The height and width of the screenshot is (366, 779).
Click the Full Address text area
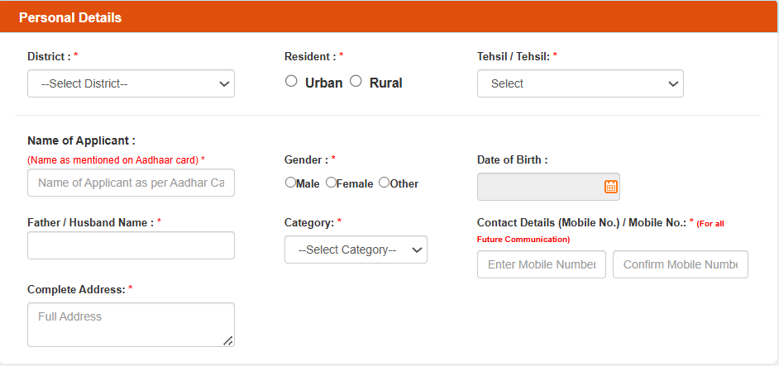[131, 325]
